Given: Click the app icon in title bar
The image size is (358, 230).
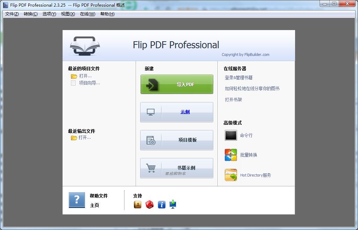Looking at the screenshot, I should [6, 5].
